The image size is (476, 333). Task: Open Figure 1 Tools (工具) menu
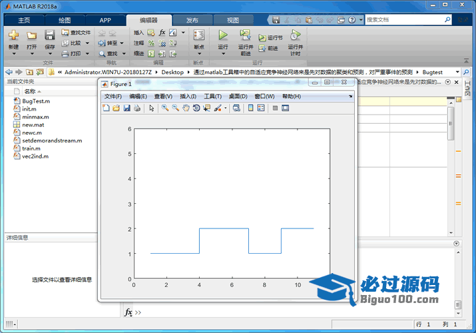pyautogui.click(x=212, y=96)
